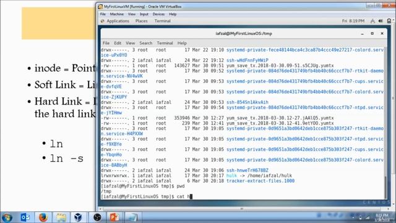The height and width of the screenshot is (223, 396).
Task: Click the GNOME Applications foot icon
Action: pos(102,21)
